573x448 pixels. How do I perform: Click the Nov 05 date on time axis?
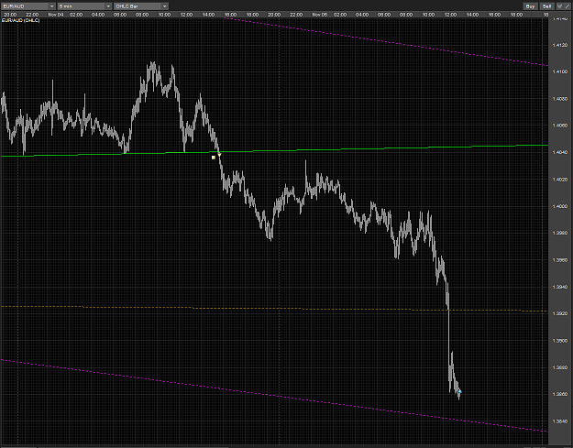pos(320,15)
